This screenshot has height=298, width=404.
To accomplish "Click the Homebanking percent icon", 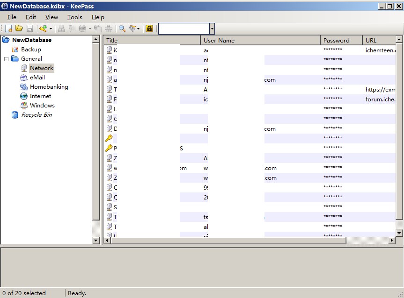I will (24, 87).
